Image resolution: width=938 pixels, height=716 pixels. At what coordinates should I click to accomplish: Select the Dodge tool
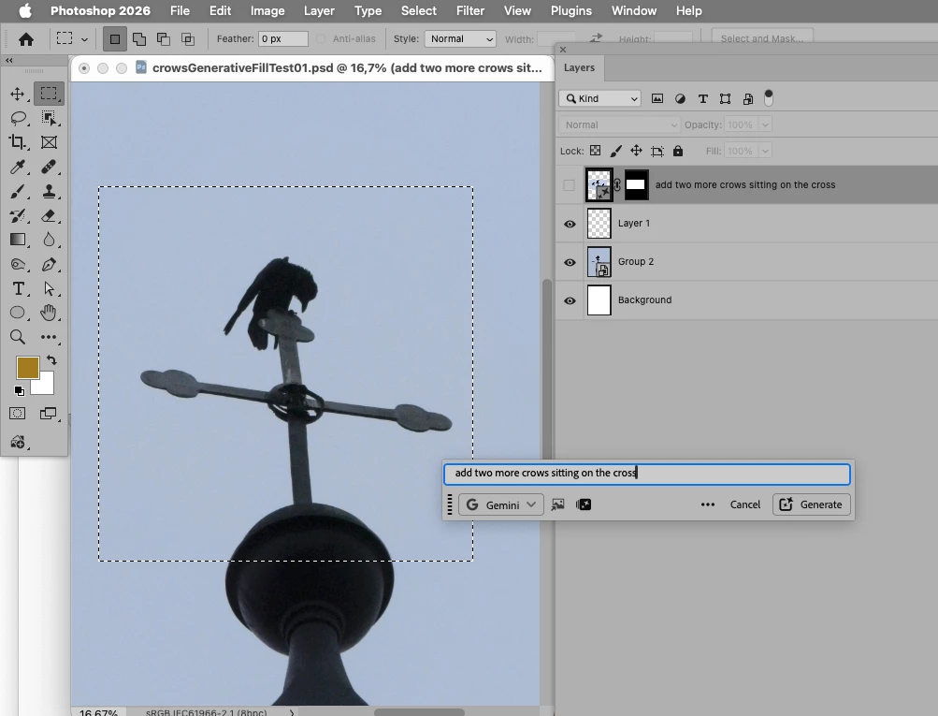tap(18, 264)
